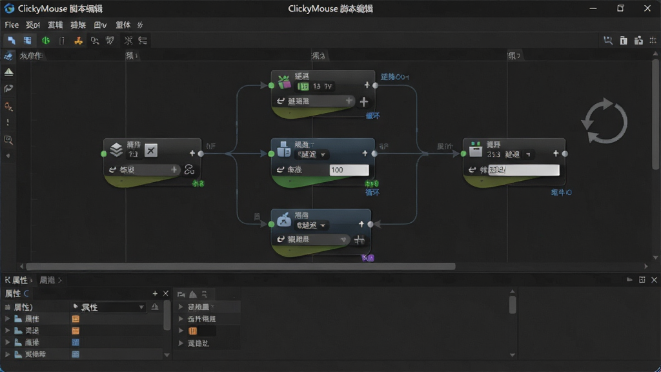The width and height of the screenshot is (661, 372).
Task: Open the second menu bar item
Action: point(33,25)
